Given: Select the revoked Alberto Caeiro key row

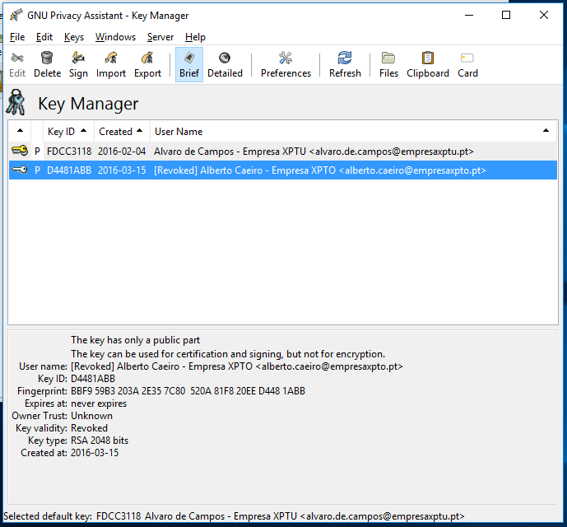Looking at the screenshot, I should [283, 170].
